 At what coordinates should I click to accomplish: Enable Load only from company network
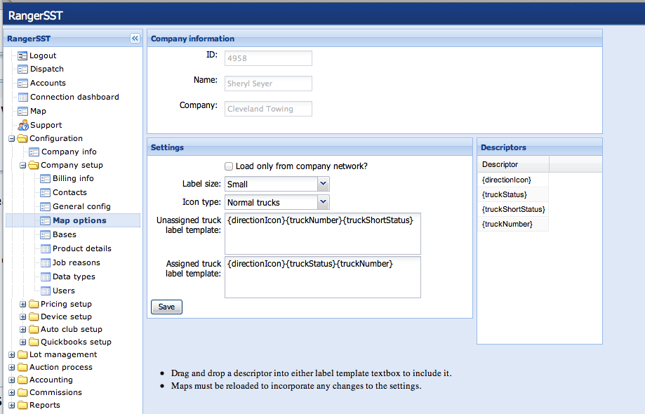point(229,166)
